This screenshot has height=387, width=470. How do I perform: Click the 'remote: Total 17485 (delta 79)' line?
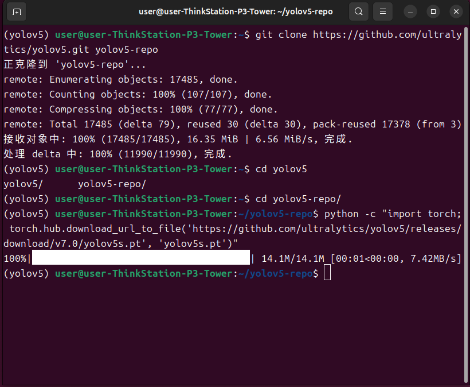coord(232,124)
